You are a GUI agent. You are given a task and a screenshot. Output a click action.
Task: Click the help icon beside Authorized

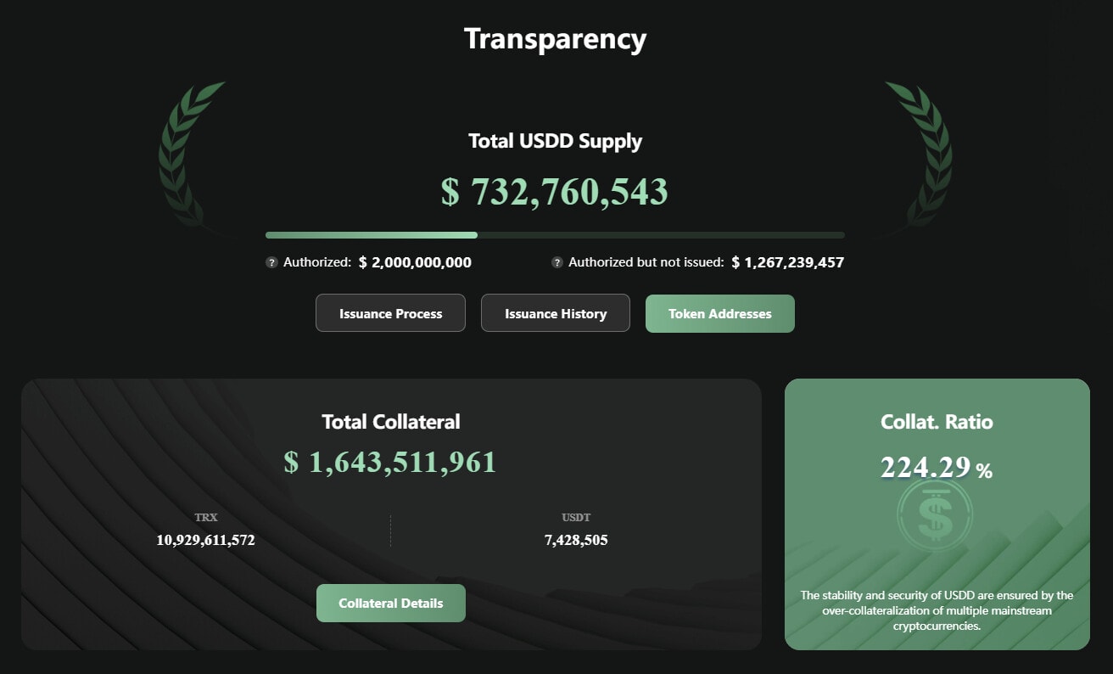(x=271, y=263)
